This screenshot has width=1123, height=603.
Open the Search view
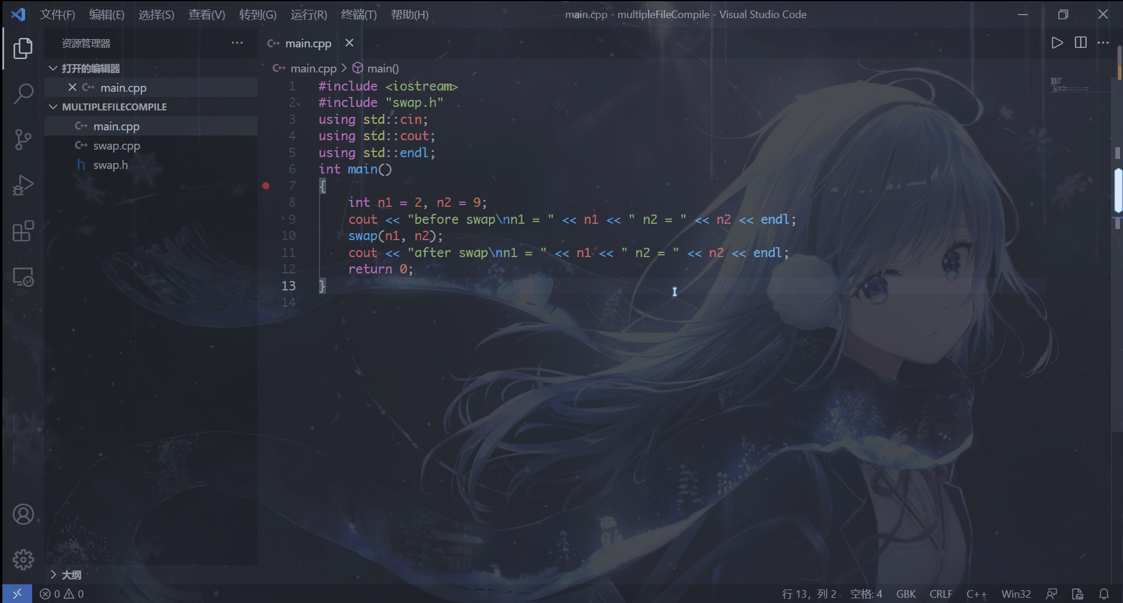(23, 93)
